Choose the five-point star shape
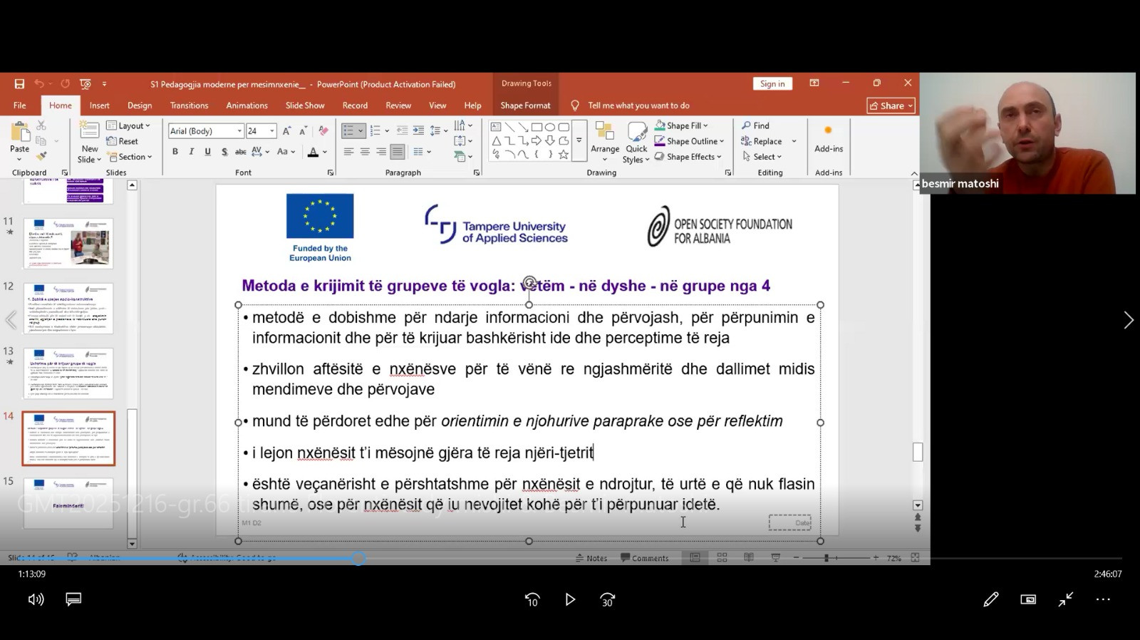This screenshot has width=1140, height=640. [564, 154]
